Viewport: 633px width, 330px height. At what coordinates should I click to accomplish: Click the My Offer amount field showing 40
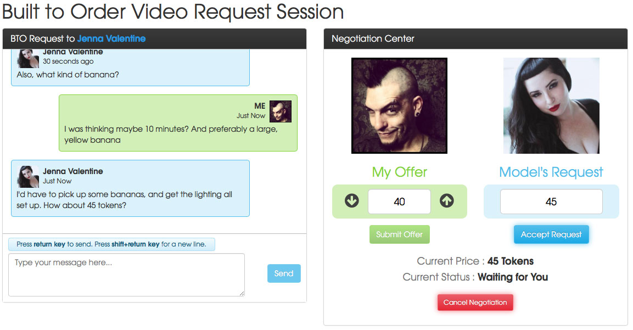pyautogui.click(x=399, y=202)
